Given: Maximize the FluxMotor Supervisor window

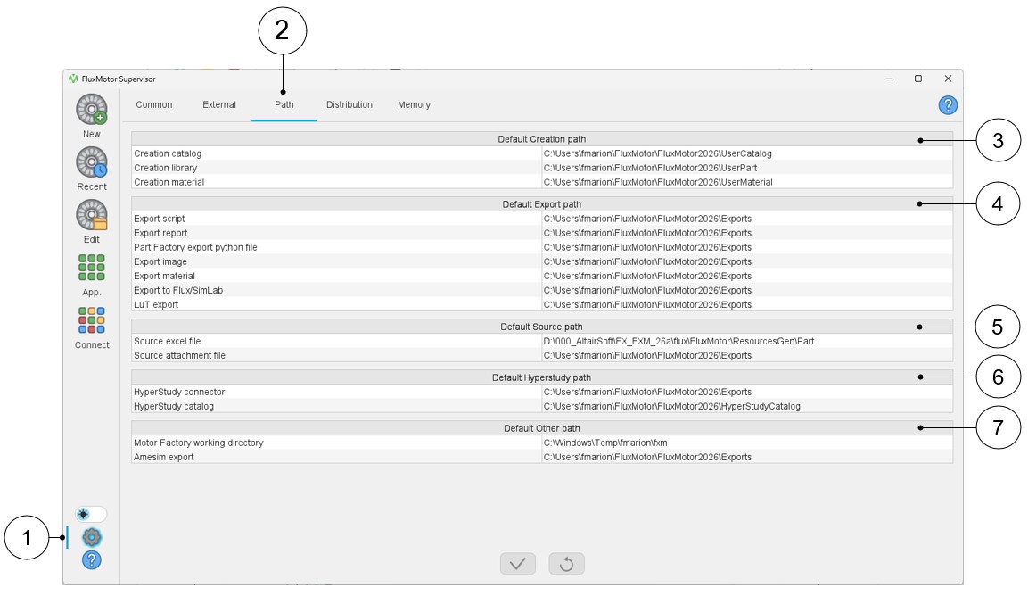Looking at the screenshot, I should [x=918, y=79].
